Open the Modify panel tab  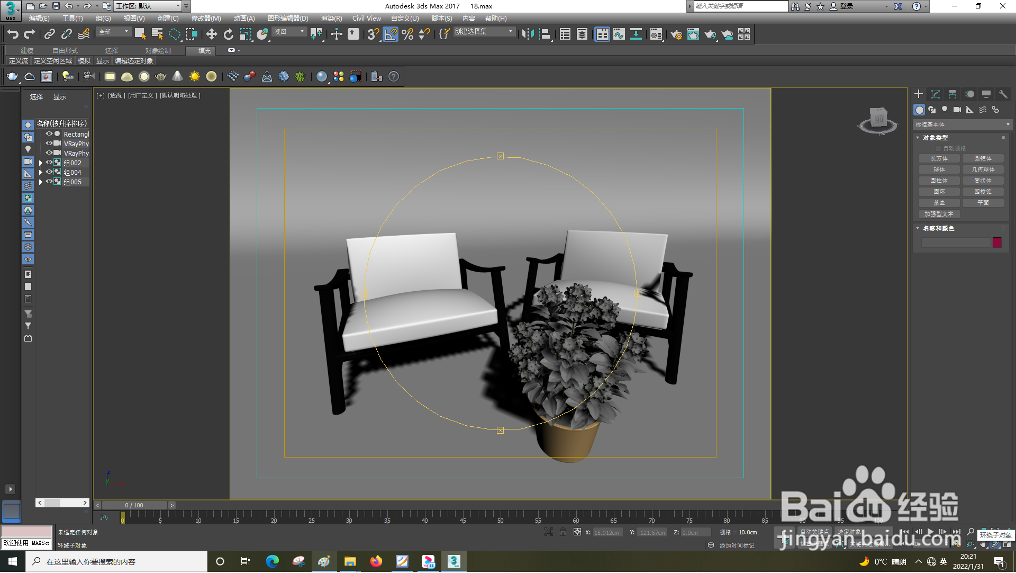[936, 94]
